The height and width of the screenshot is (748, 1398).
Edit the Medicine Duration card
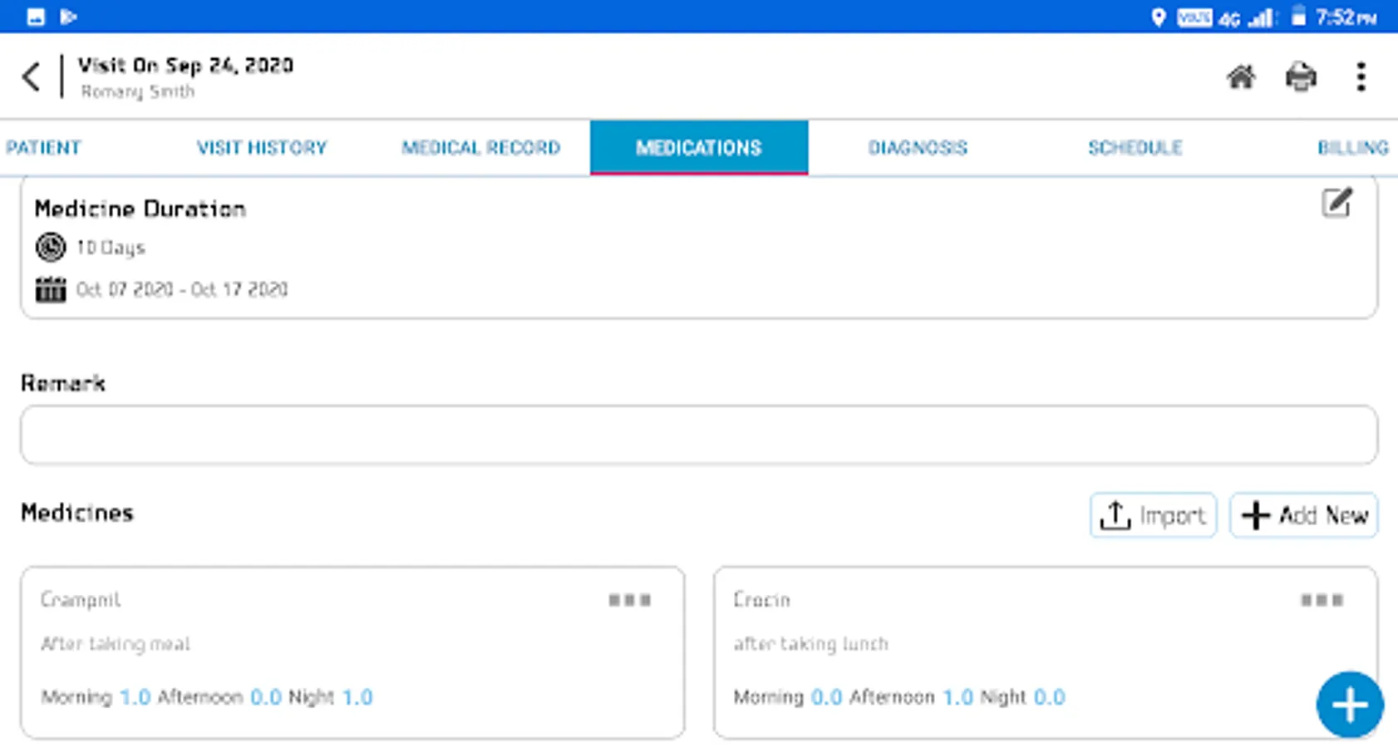tap(1336, 203)
